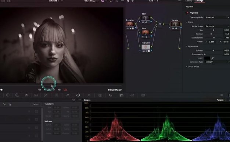This screenshot has height=142, width=230.
Task: Open the HDR wheels palette icon
Action: coord(17,95)
